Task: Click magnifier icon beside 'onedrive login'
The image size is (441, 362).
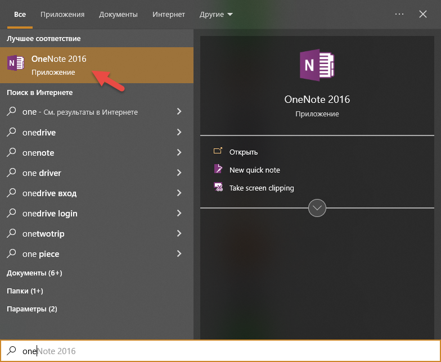Action: [x=11, y=212]
